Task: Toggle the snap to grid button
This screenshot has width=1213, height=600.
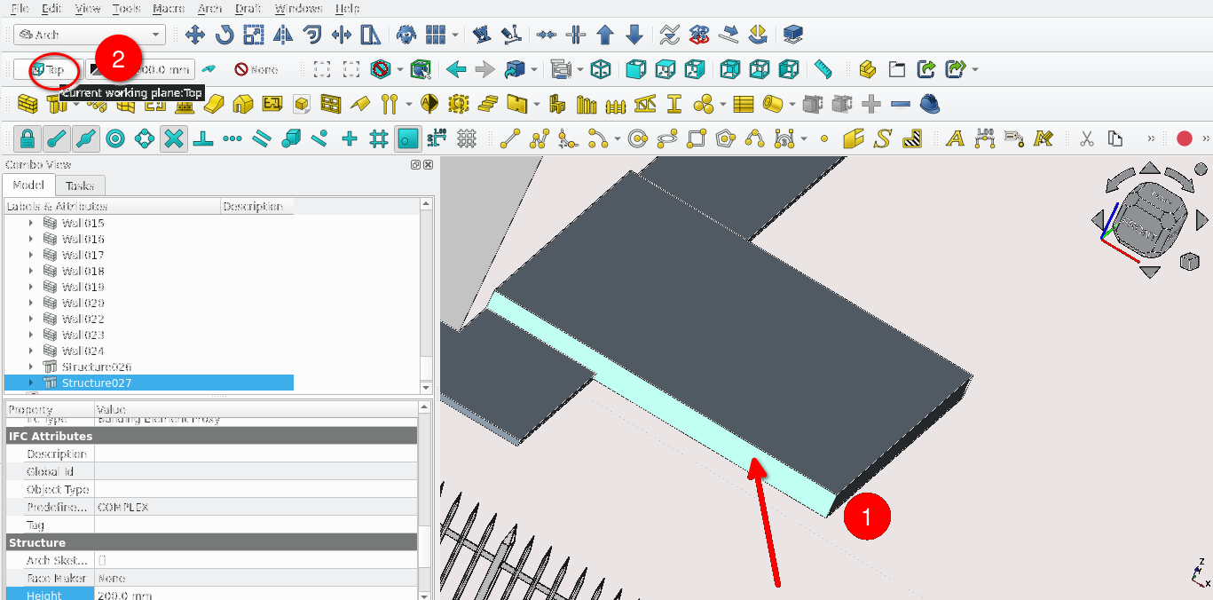Action: click(379, 138)
